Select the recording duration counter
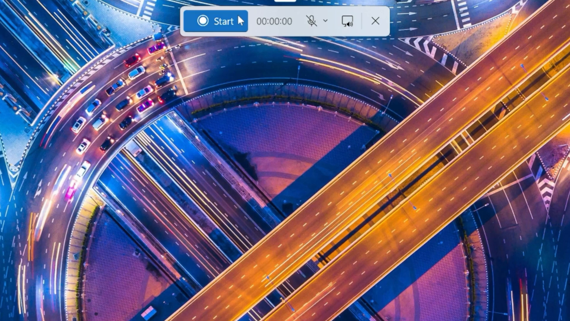The image size is (570, 321). pyautogui.click(x=274, y=21)
